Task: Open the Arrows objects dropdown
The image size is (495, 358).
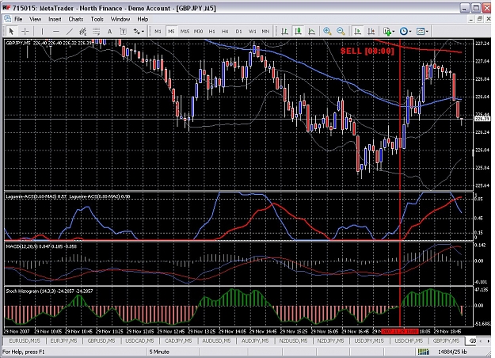Action: coord(139,31)
